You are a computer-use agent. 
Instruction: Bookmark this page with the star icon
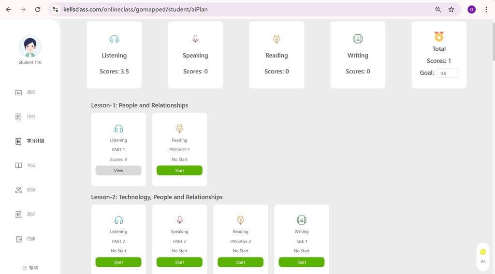click(451, 9)
